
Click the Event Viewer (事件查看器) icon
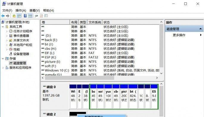[11, 36]
